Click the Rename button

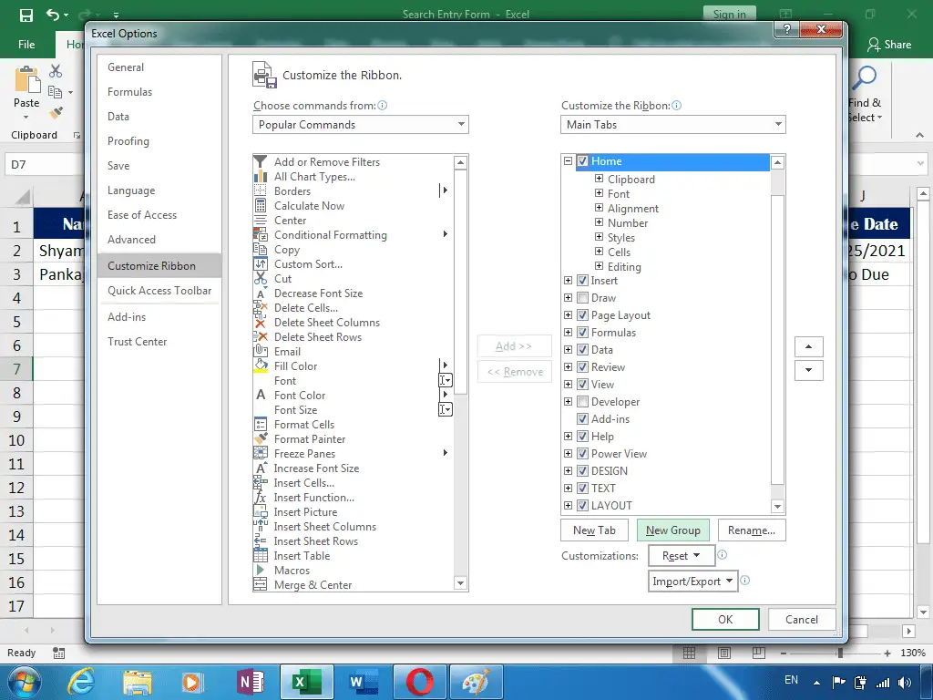[x=752, y=530]
